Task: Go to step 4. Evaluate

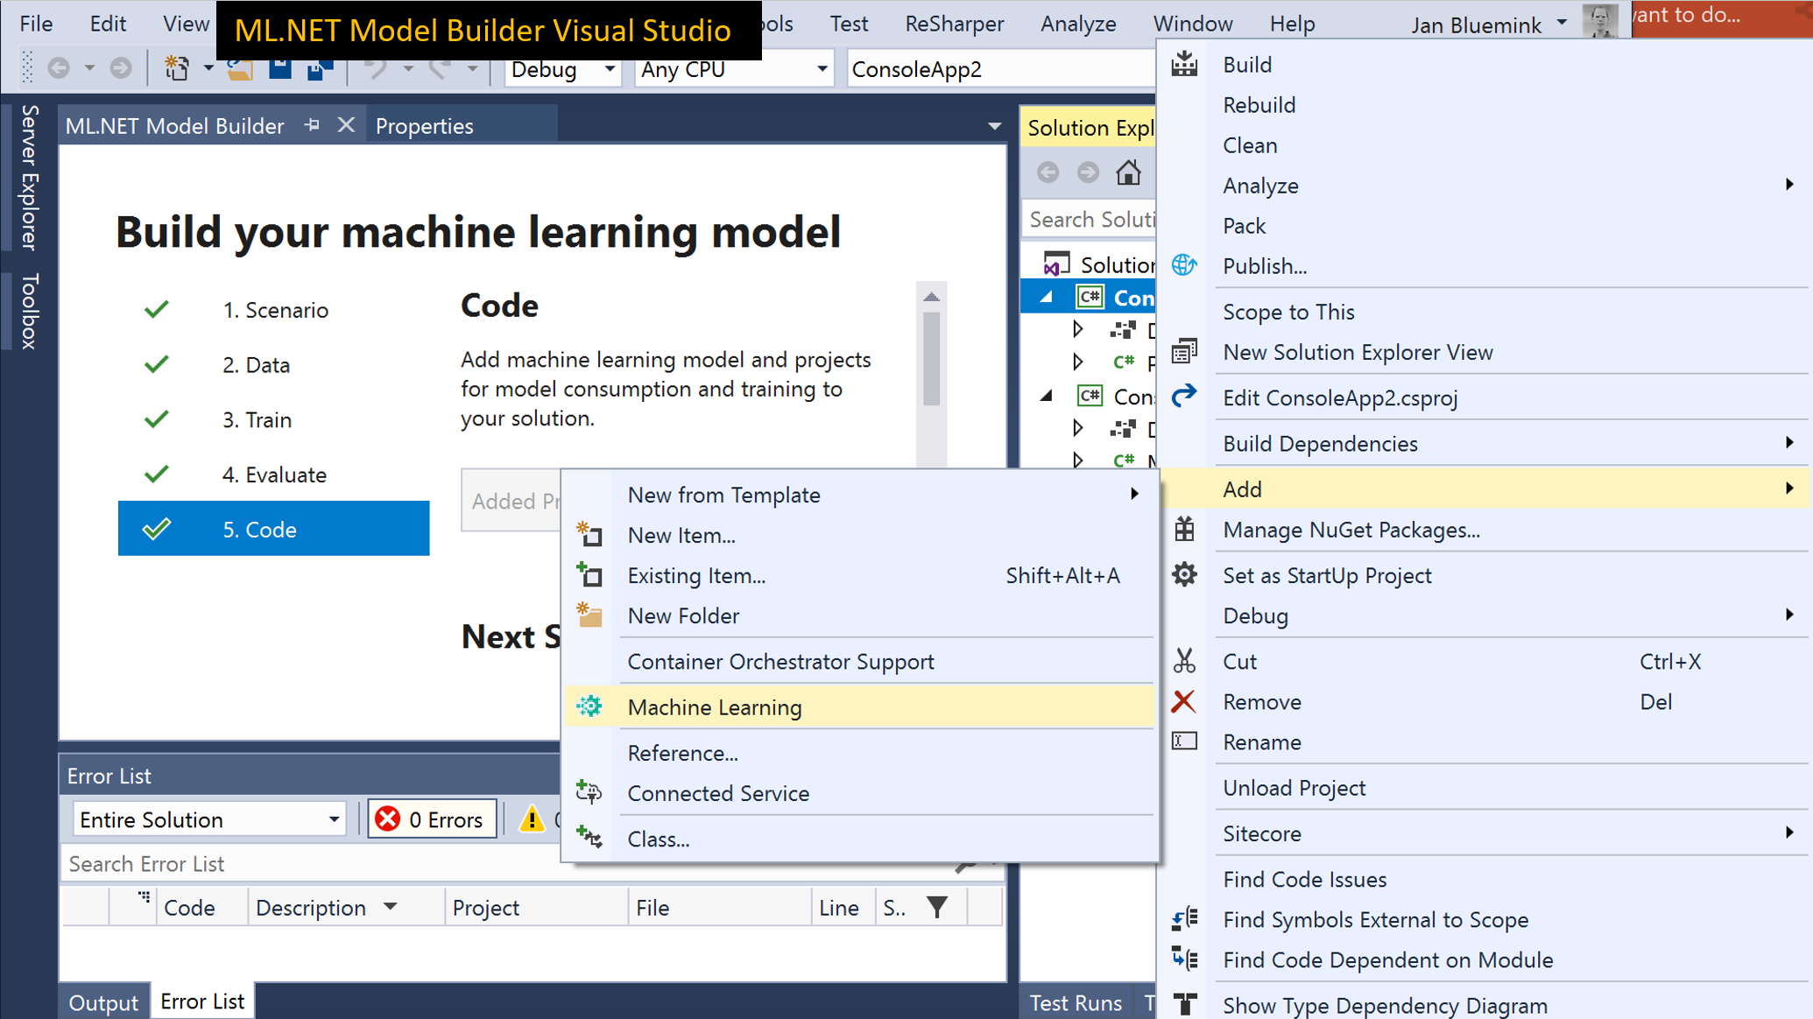Action: tap(274, 474)
